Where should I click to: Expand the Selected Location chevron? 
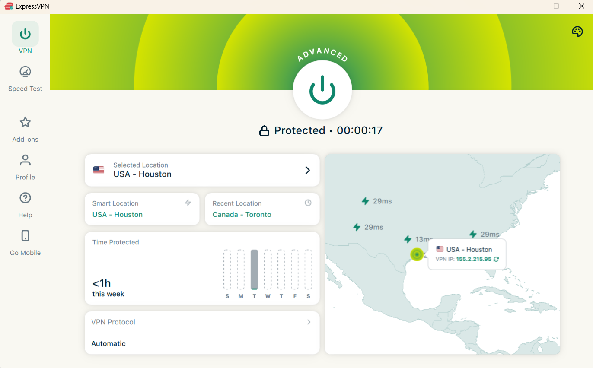click(x=307, y=170)
